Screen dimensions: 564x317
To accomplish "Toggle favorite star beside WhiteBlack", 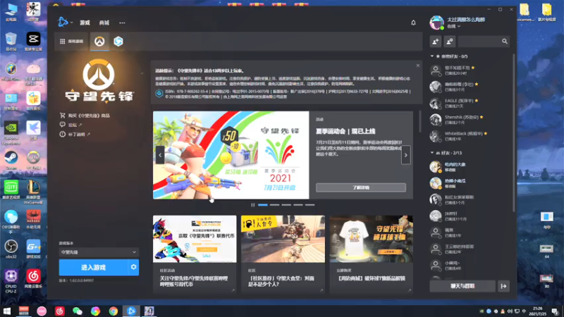I will tap(486, 133).
